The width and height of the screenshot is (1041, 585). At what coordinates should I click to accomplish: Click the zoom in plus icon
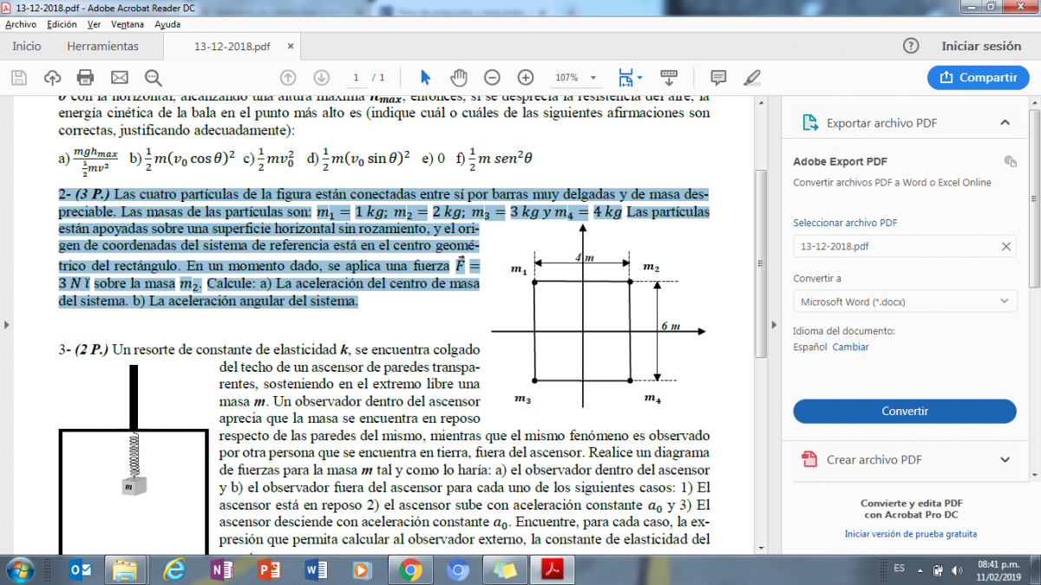[525, 77]
